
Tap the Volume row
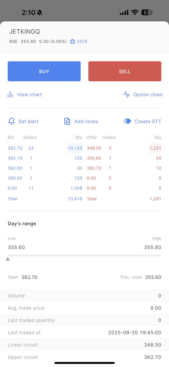coord(84,296)
